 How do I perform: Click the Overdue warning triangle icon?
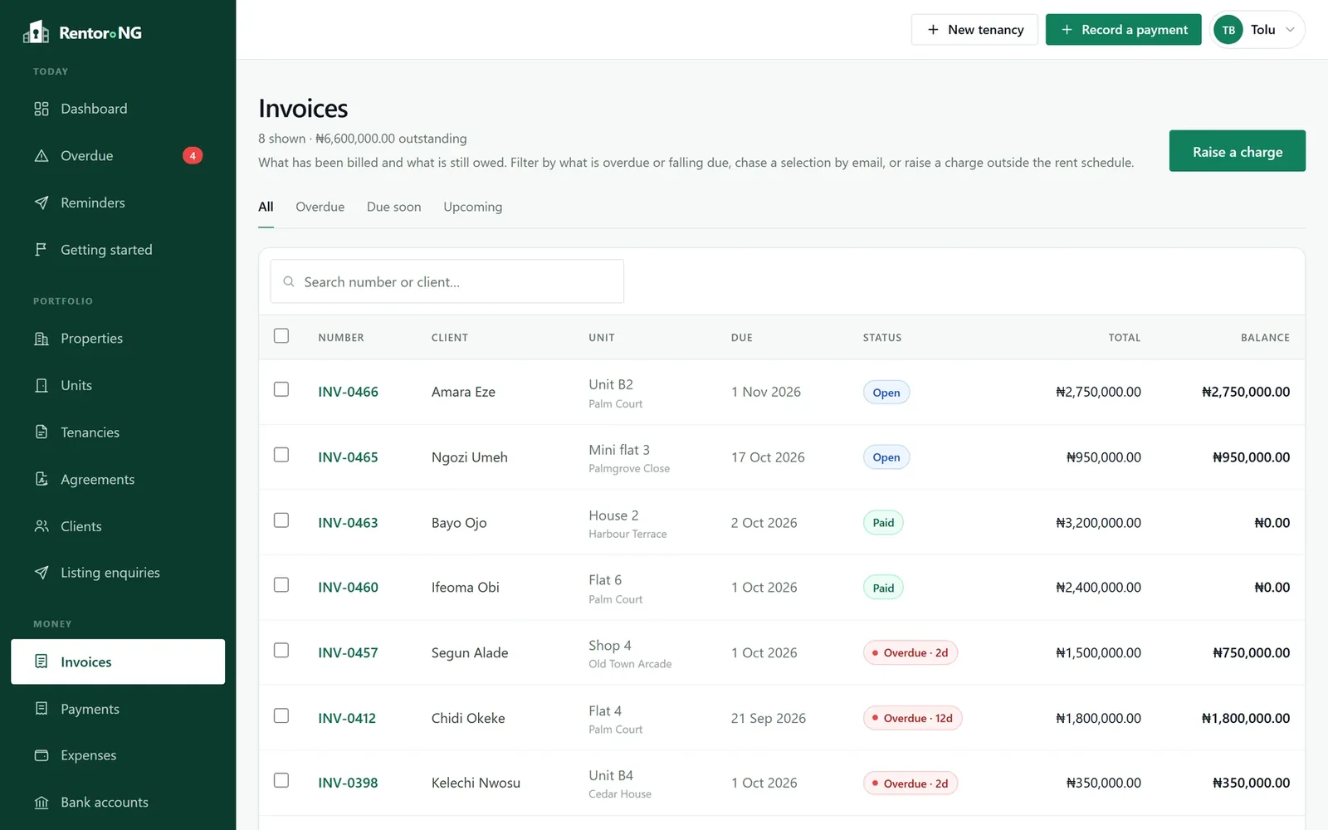(41, 156)
